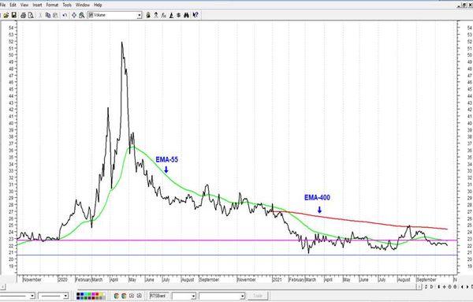Click the horizontal scrollbar right arrow under chart

(x=419, y=286)
